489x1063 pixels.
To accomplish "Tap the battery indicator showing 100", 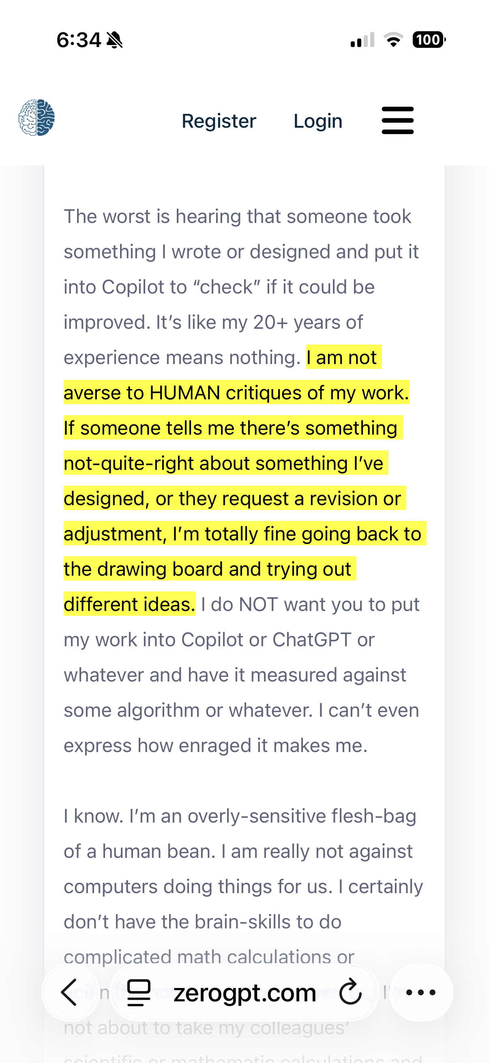I will [429, 40].
